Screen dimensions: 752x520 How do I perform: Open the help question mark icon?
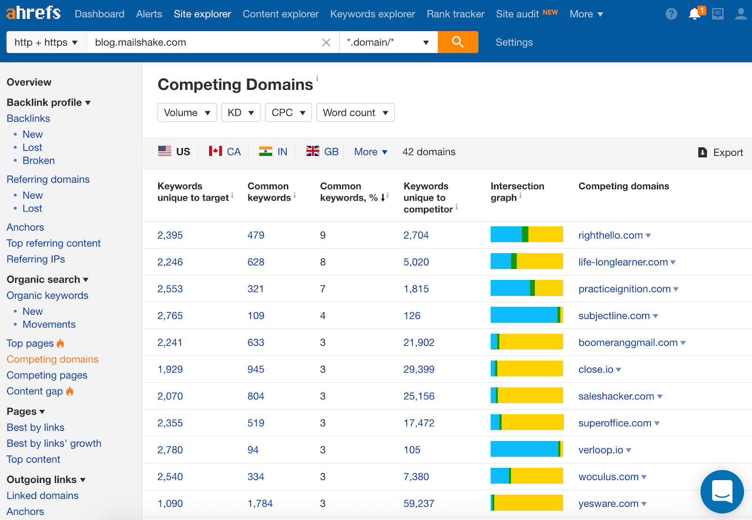pos(671,14)
